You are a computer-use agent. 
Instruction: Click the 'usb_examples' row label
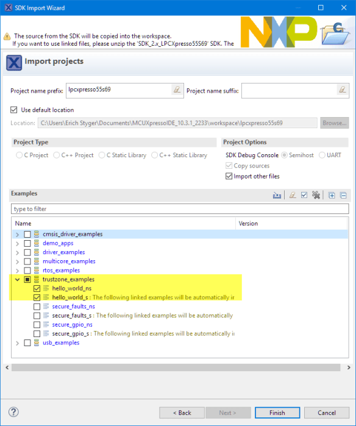pyautogui.click(x=61, y=343)
